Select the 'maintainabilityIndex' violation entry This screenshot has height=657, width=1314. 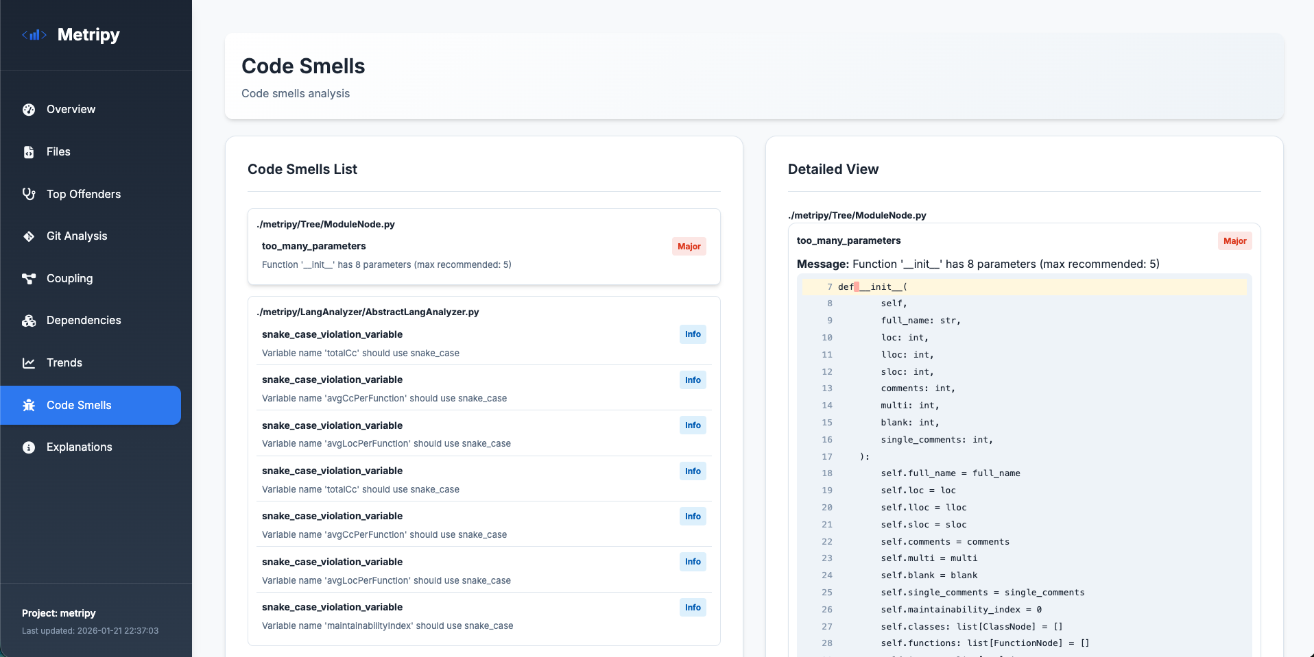coord(387,616)
